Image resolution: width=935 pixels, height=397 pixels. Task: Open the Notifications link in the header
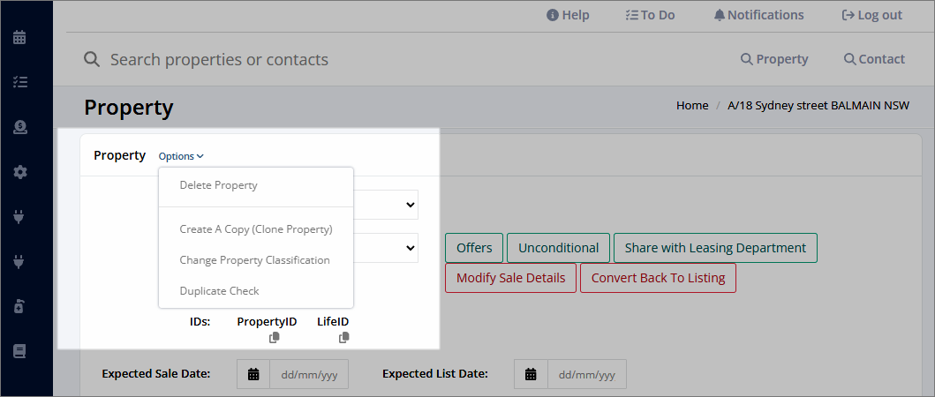(758, 16)
